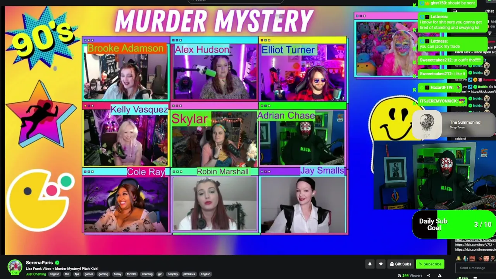Click the sparkle icon on Subscribe
This screenshot has height=279, width=496.
tap(420, 264)
